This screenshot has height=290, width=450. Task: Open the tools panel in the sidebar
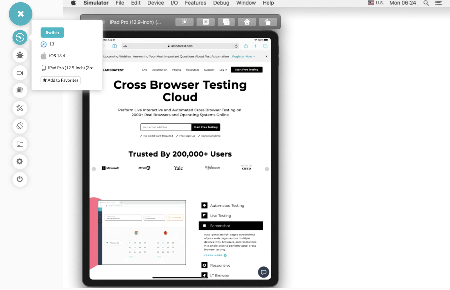20,109
